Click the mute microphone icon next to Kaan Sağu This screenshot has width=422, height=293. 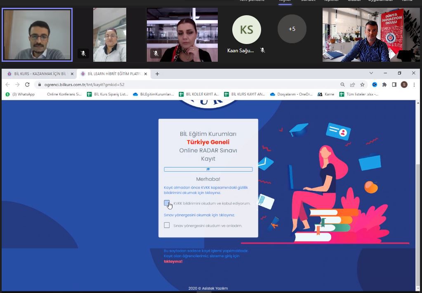[263, 50]
